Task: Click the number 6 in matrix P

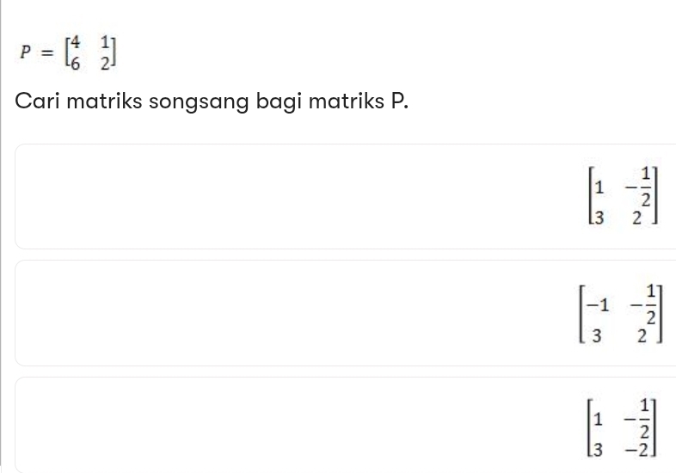Action: pyautogui.click(x=77, y=62)
